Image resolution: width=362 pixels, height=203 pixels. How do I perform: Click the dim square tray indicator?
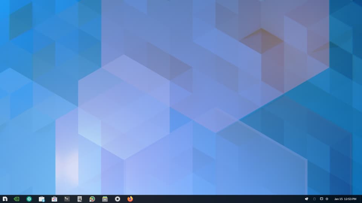(314, 199)
